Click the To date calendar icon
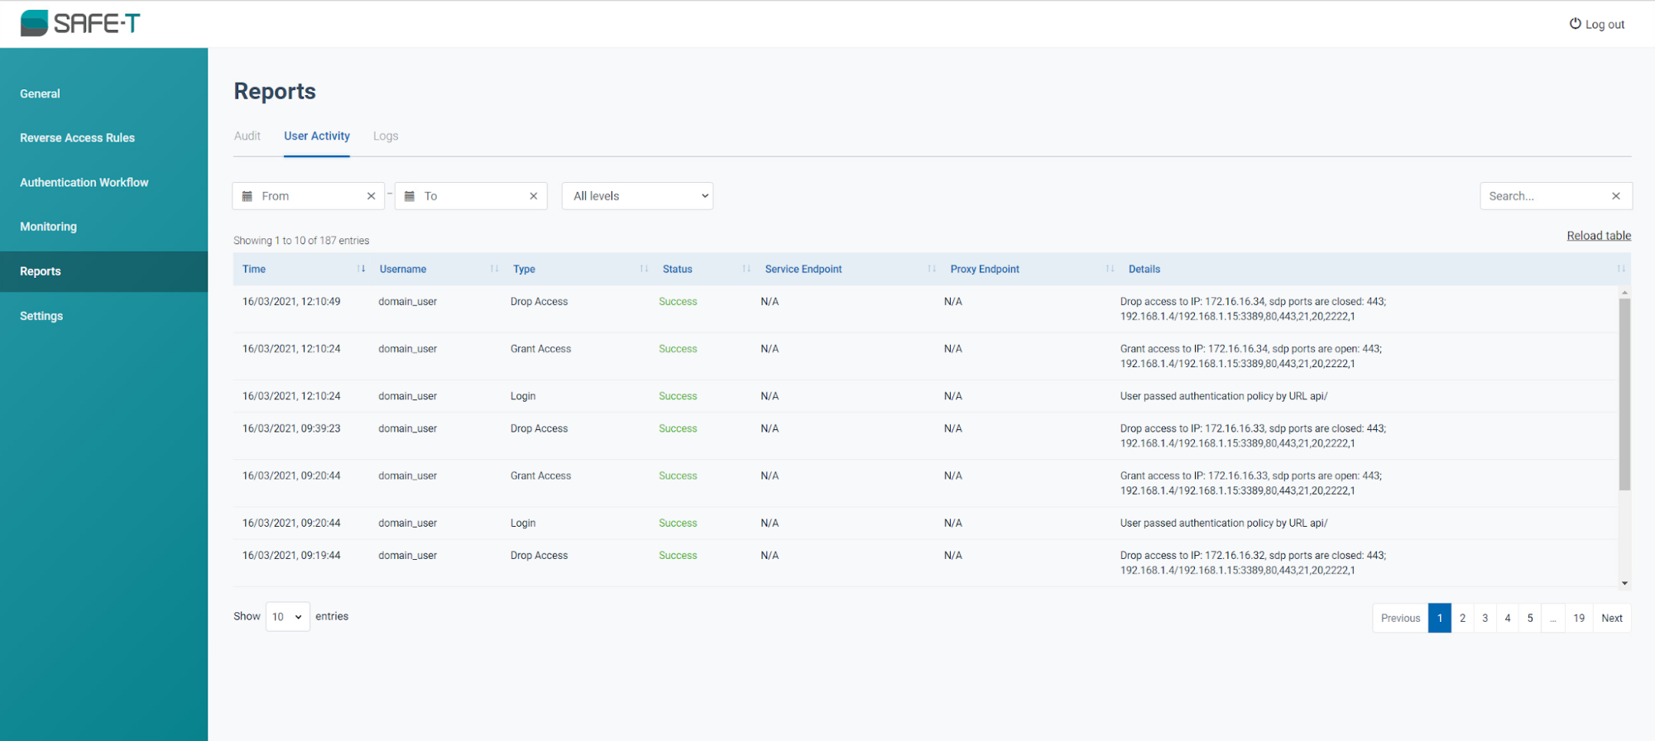 tap(410, 196)
